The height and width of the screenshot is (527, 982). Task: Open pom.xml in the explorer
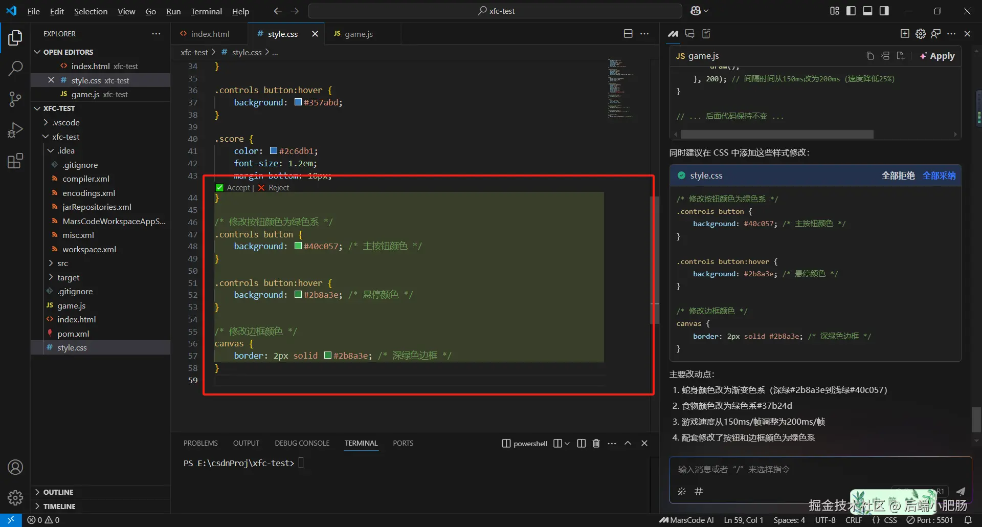click(x=73, y=334)
